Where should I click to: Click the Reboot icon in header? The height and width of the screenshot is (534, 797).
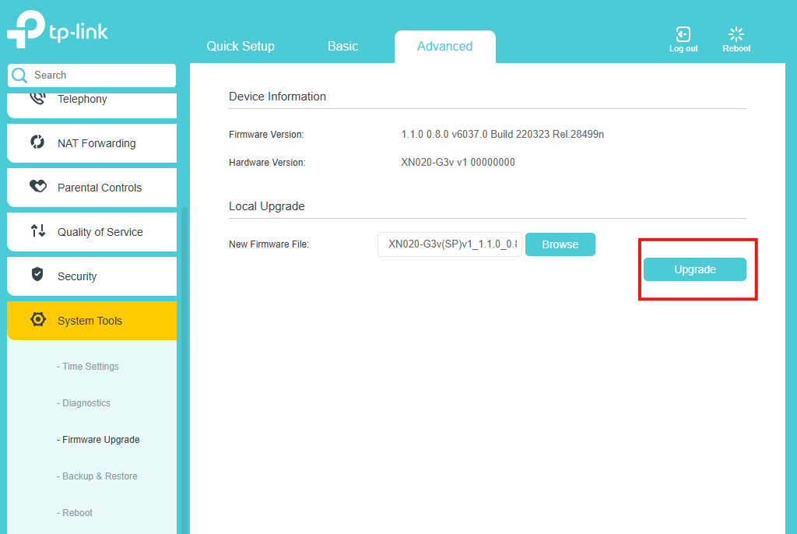(x=736, y=34)
